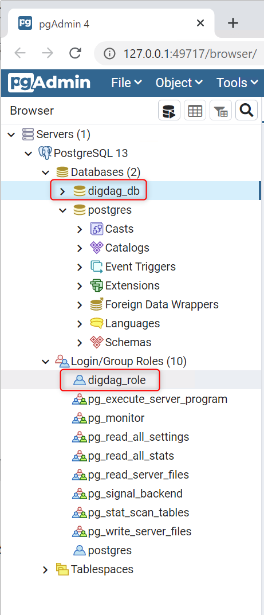The image size is (264, 615).
Task: Click the Extensions node icon
Action: pos(96,285)
